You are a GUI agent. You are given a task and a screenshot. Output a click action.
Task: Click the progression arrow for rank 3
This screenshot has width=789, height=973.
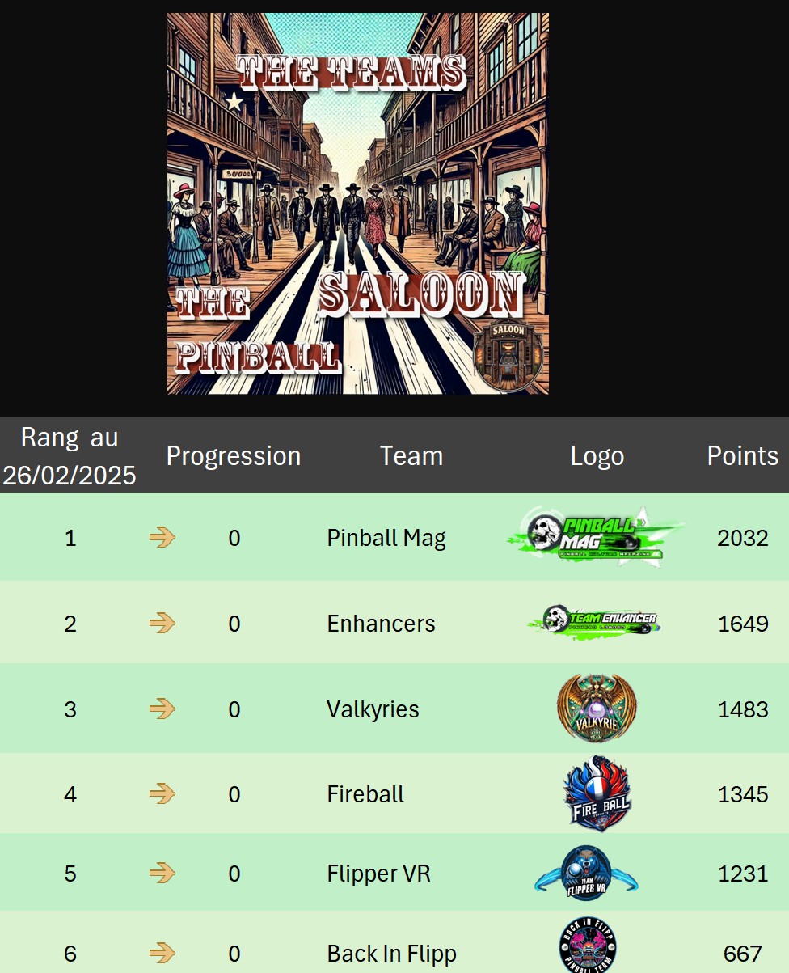162,709
